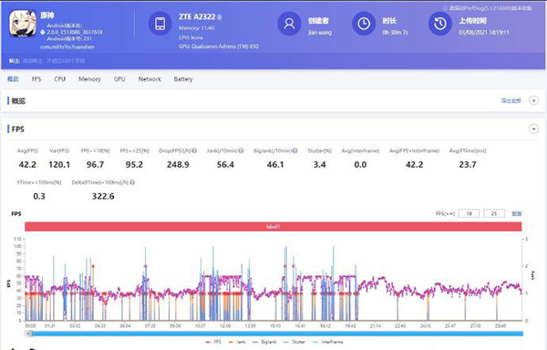
Task: Click the help icon next to Drop(FPS)
Action: coord(194,150)
